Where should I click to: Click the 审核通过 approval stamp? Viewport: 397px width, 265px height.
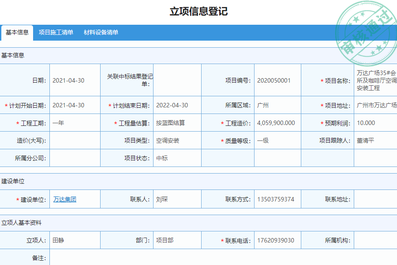(365, 26)
